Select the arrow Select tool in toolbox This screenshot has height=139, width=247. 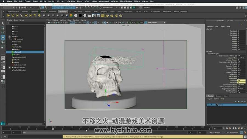[x=3, y=23]
